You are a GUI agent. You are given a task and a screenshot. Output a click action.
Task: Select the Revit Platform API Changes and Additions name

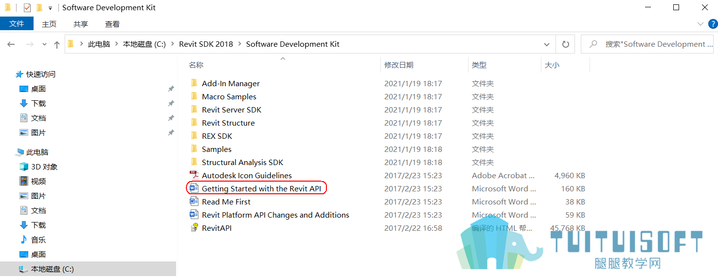[275, 215]
